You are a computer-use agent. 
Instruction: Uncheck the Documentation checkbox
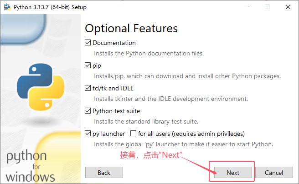tap(88, 43)
